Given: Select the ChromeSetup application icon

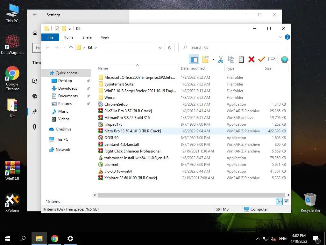Looking at the screenshot, I should pos(101,104).
